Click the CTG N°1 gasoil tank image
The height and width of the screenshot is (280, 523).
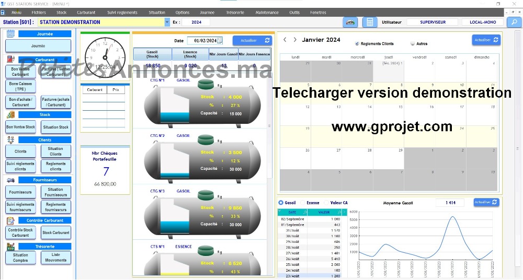202,104
